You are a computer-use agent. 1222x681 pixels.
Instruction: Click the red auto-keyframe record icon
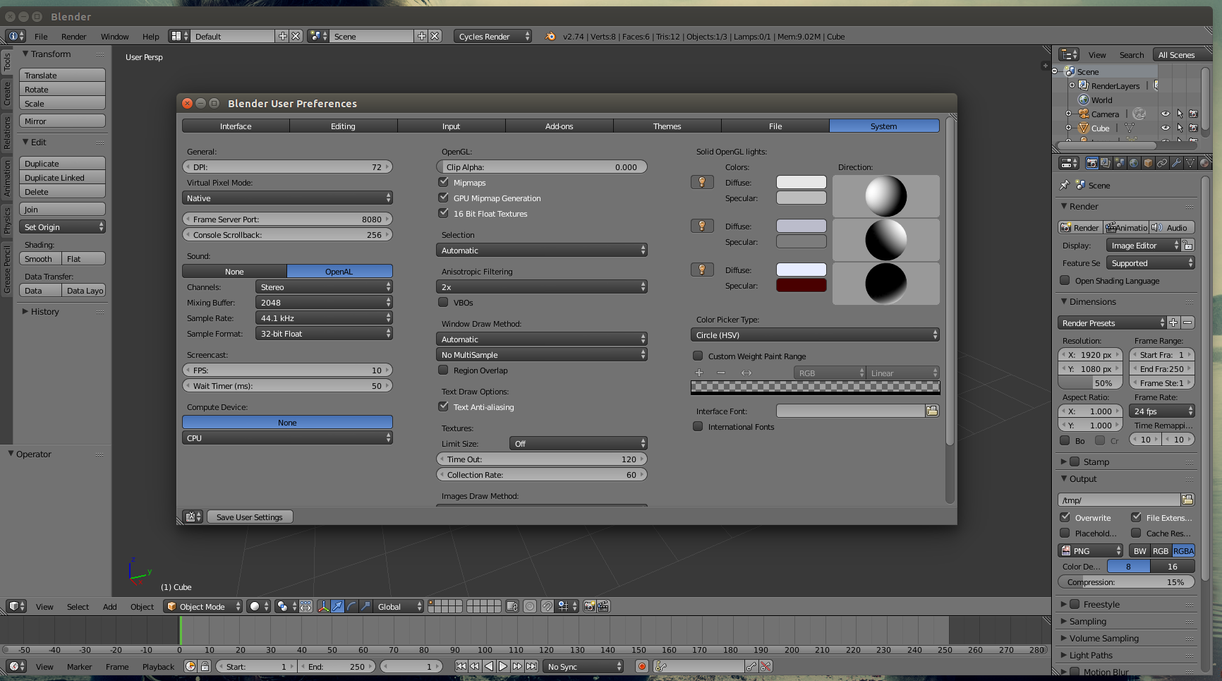(x=641, y=666)
